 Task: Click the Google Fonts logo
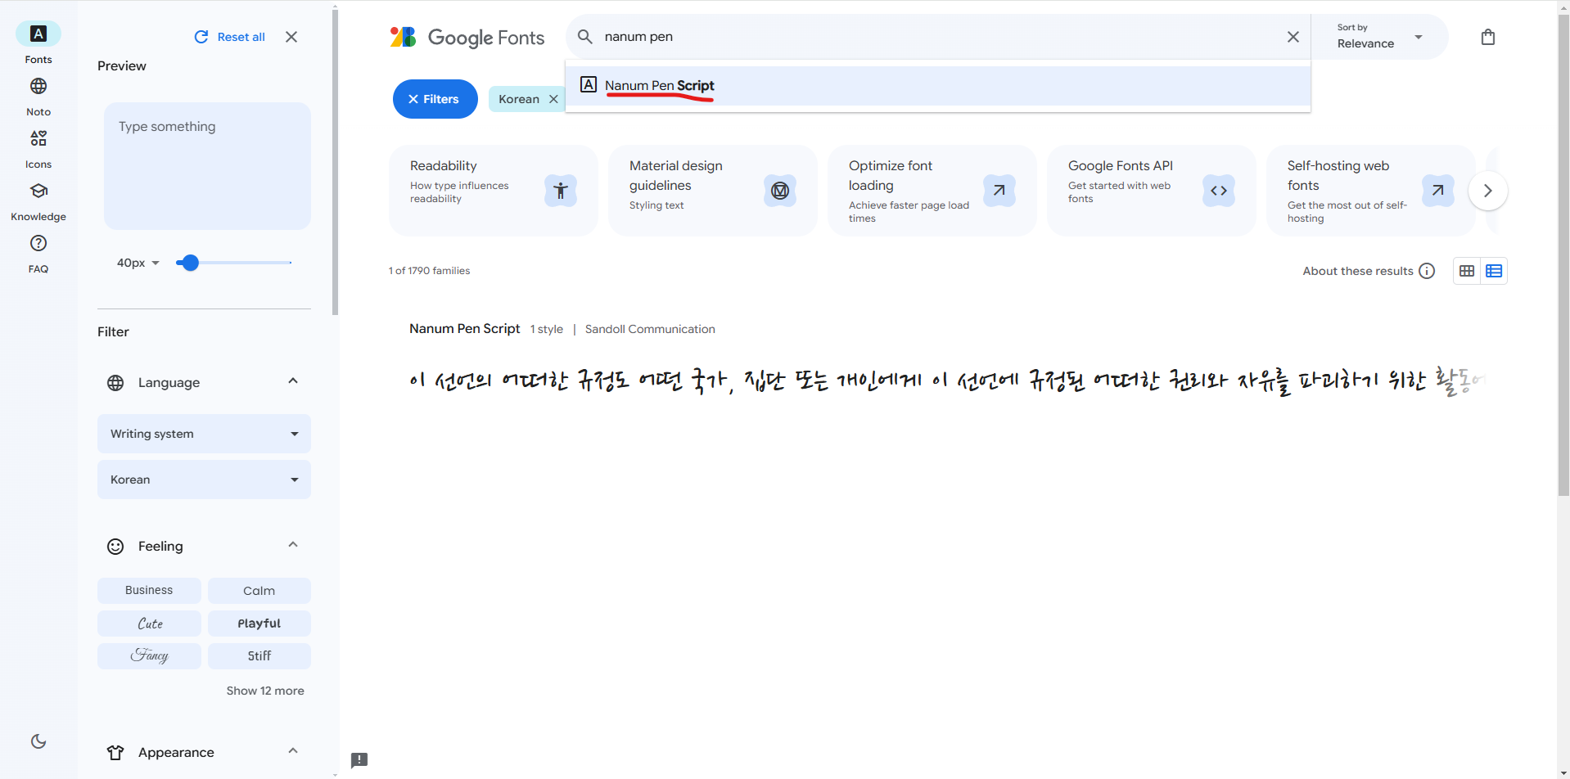(467, 37)
